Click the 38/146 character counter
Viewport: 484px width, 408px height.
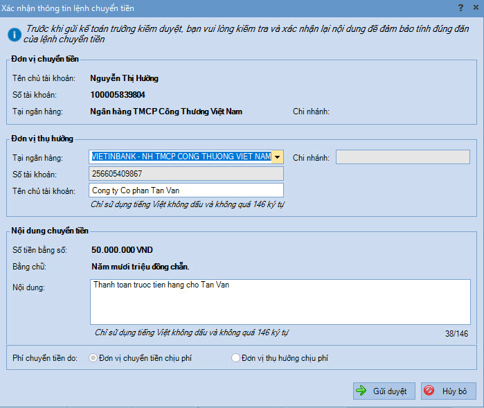[457, 333]
